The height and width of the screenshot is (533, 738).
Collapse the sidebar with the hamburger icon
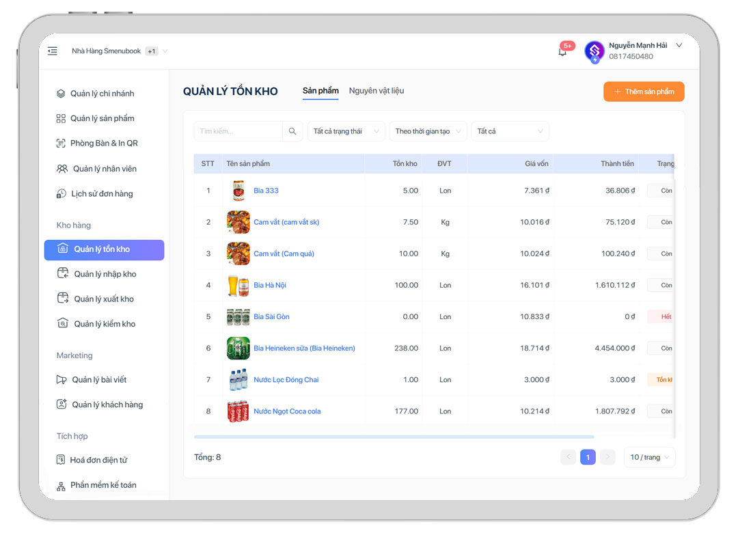point(52,51)
